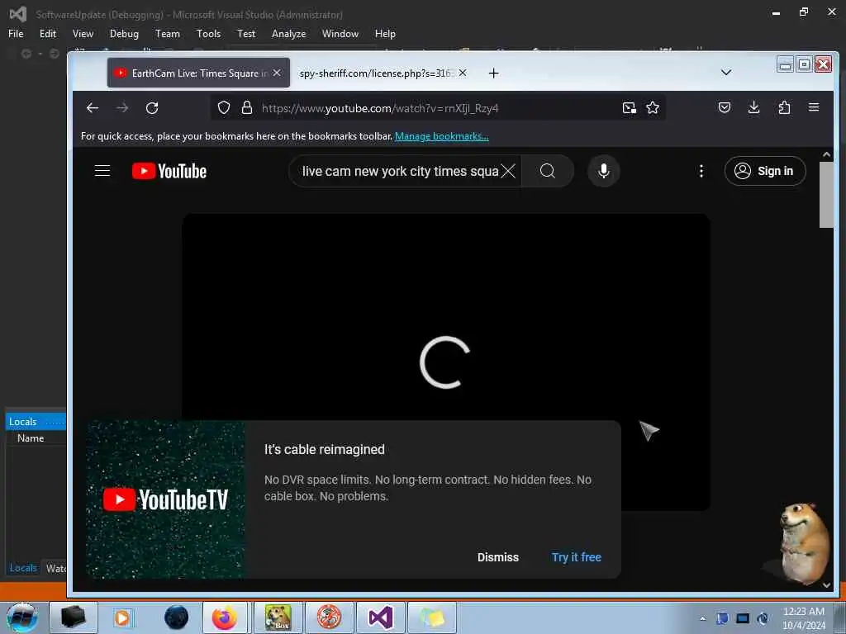846x634 pixels.
Task: Open the Windows Start orb
Action: pos(22,617)
